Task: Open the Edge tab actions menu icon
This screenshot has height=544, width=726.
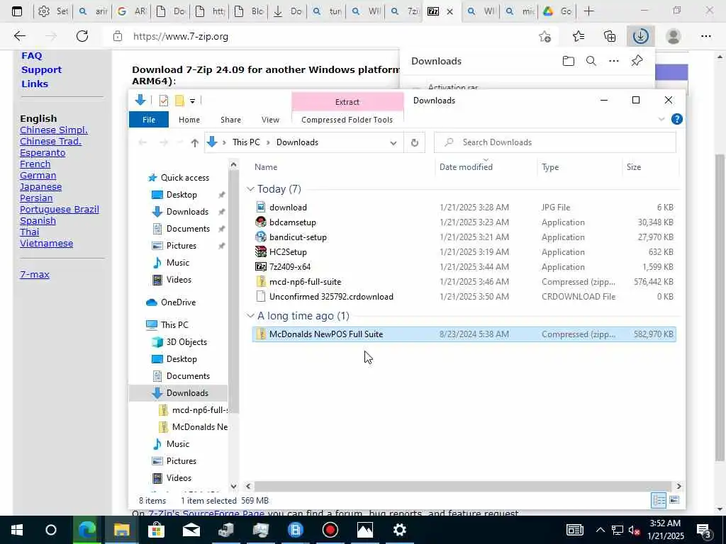Action: 17,11
